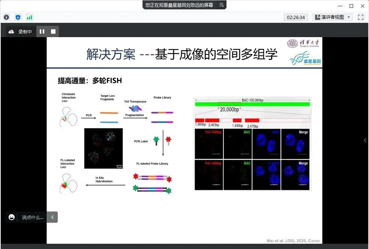This screenshot has width=369, height=249.
Task: Stop the cloud recording
Action: point(53,32)
